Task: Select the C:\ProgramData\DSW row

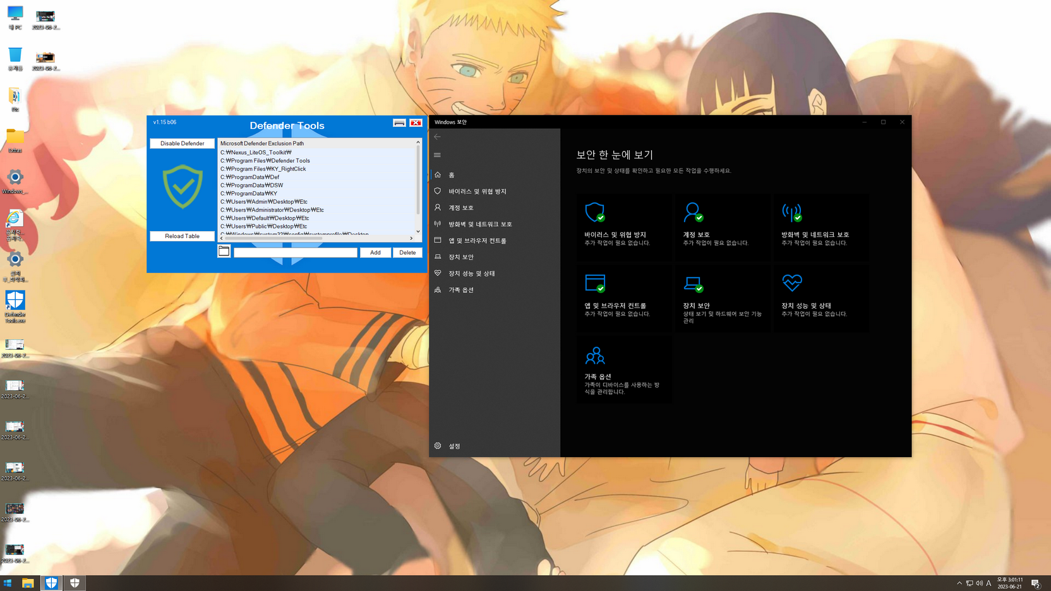Action: click(316, 185)
